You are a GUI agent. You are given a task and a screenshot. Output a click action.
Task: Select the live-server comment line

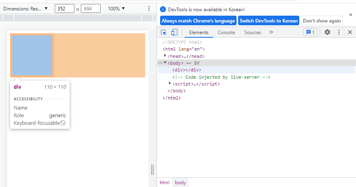pos(221,77)
